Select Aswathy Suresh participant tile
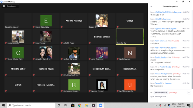193x108 pixels. coord(46,53)
